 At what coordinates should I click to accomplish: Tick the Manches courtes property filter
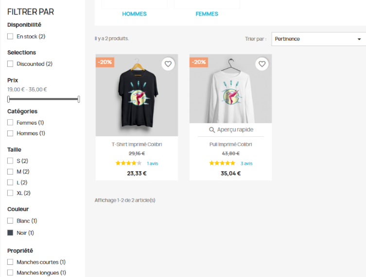tap(10, 262)
